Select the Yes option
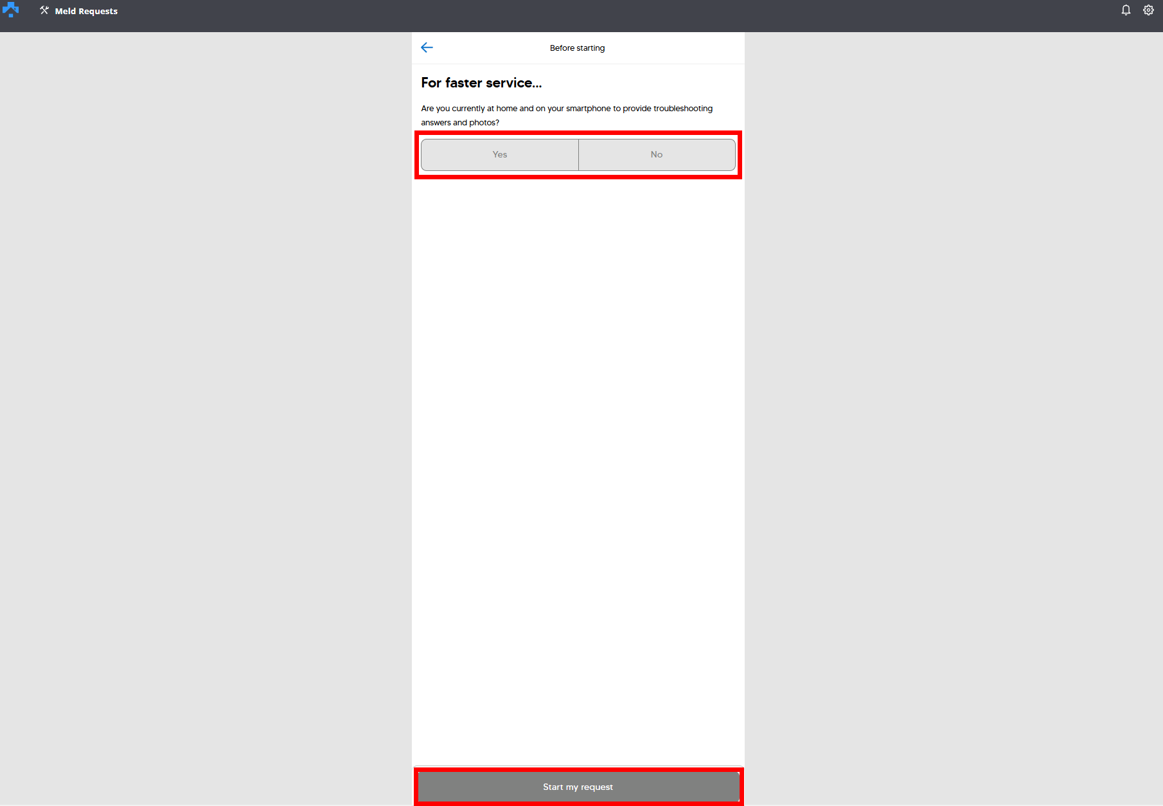The image size is (1163, 806). coord(500,155)
